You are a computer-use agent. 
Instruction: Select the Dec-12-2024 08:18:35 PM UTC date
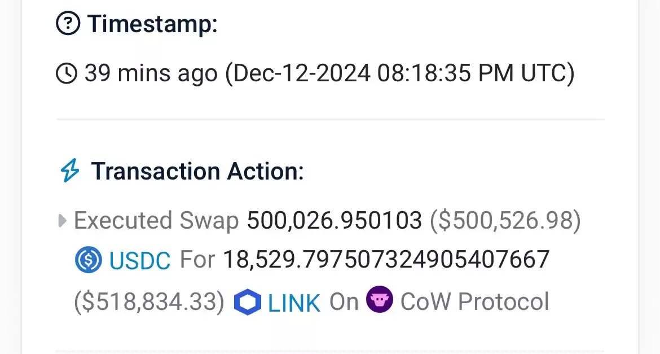click(x=400, y=73)
